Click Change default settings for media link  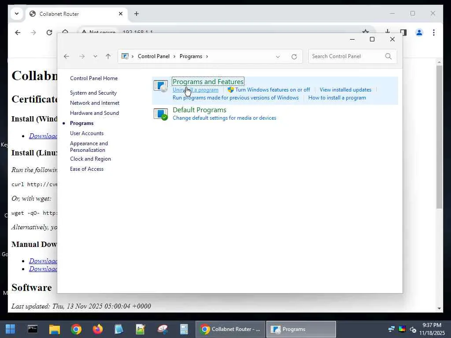point(224,118)
